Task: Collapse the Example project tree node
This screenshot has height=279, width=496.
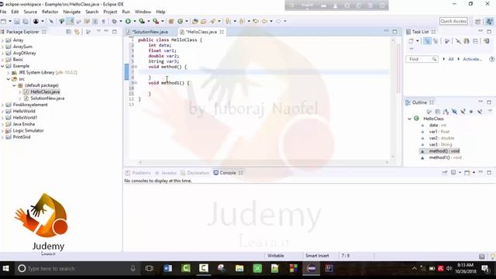Action: (x=3, y=66)
